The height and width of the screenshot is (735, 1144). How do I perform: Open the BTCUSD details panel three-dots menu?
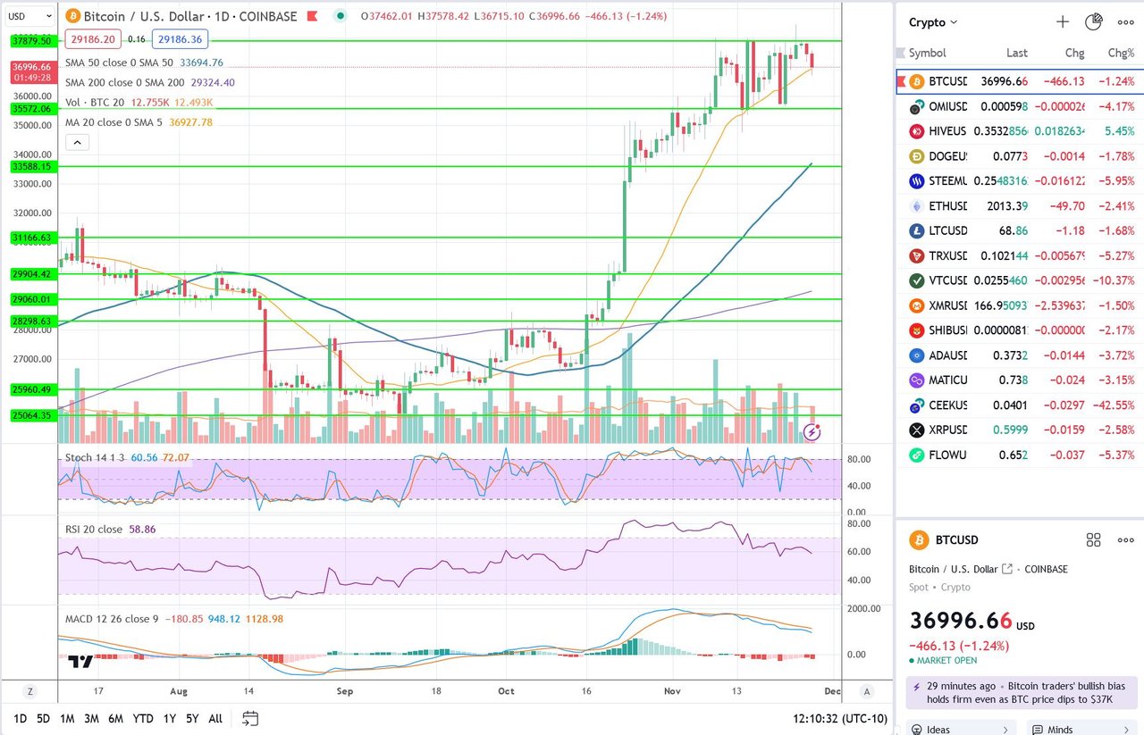pos(1125,539)
